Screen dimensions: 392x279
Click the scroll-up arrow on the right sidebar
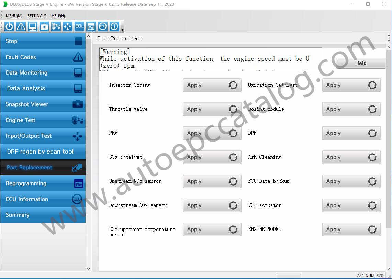[x=89, y=35]
